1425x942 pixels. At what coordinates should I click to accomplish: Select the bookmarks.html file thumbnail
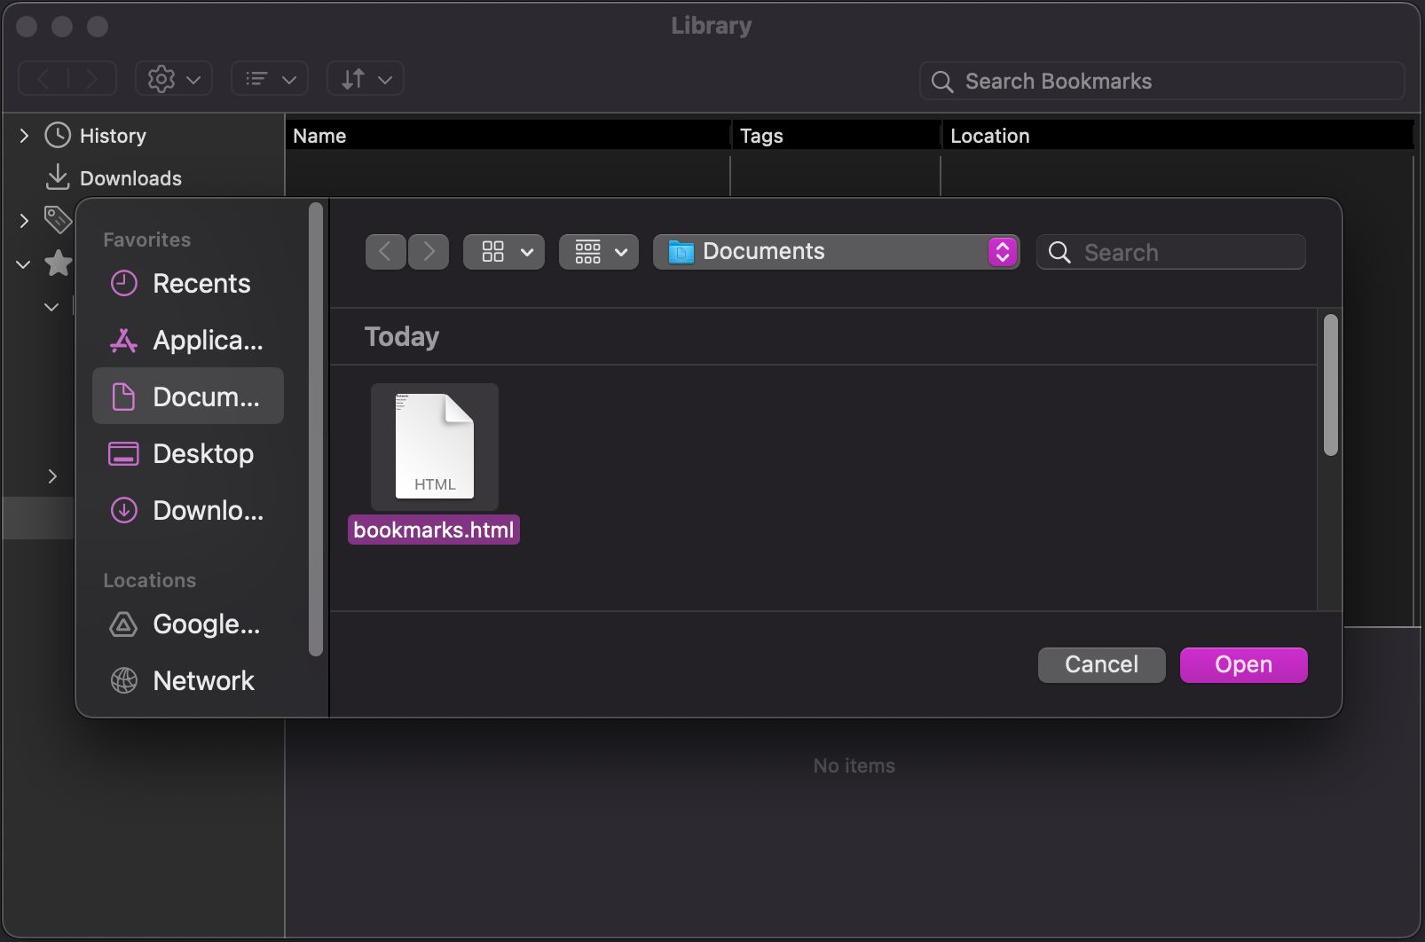click(x=434, y=446)
